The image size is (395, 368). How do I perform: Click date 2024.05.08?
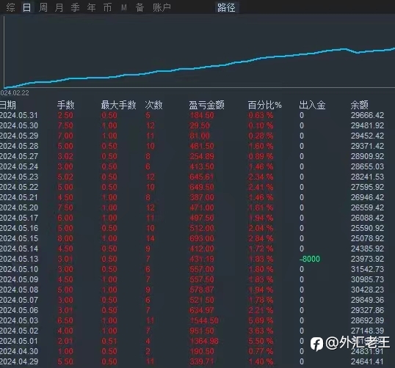point(19,290)
